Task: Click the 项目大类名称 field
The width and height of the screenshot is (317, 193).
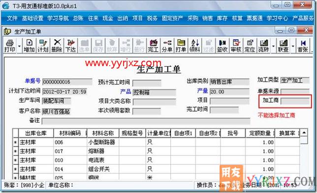Action: coord(155,102)
